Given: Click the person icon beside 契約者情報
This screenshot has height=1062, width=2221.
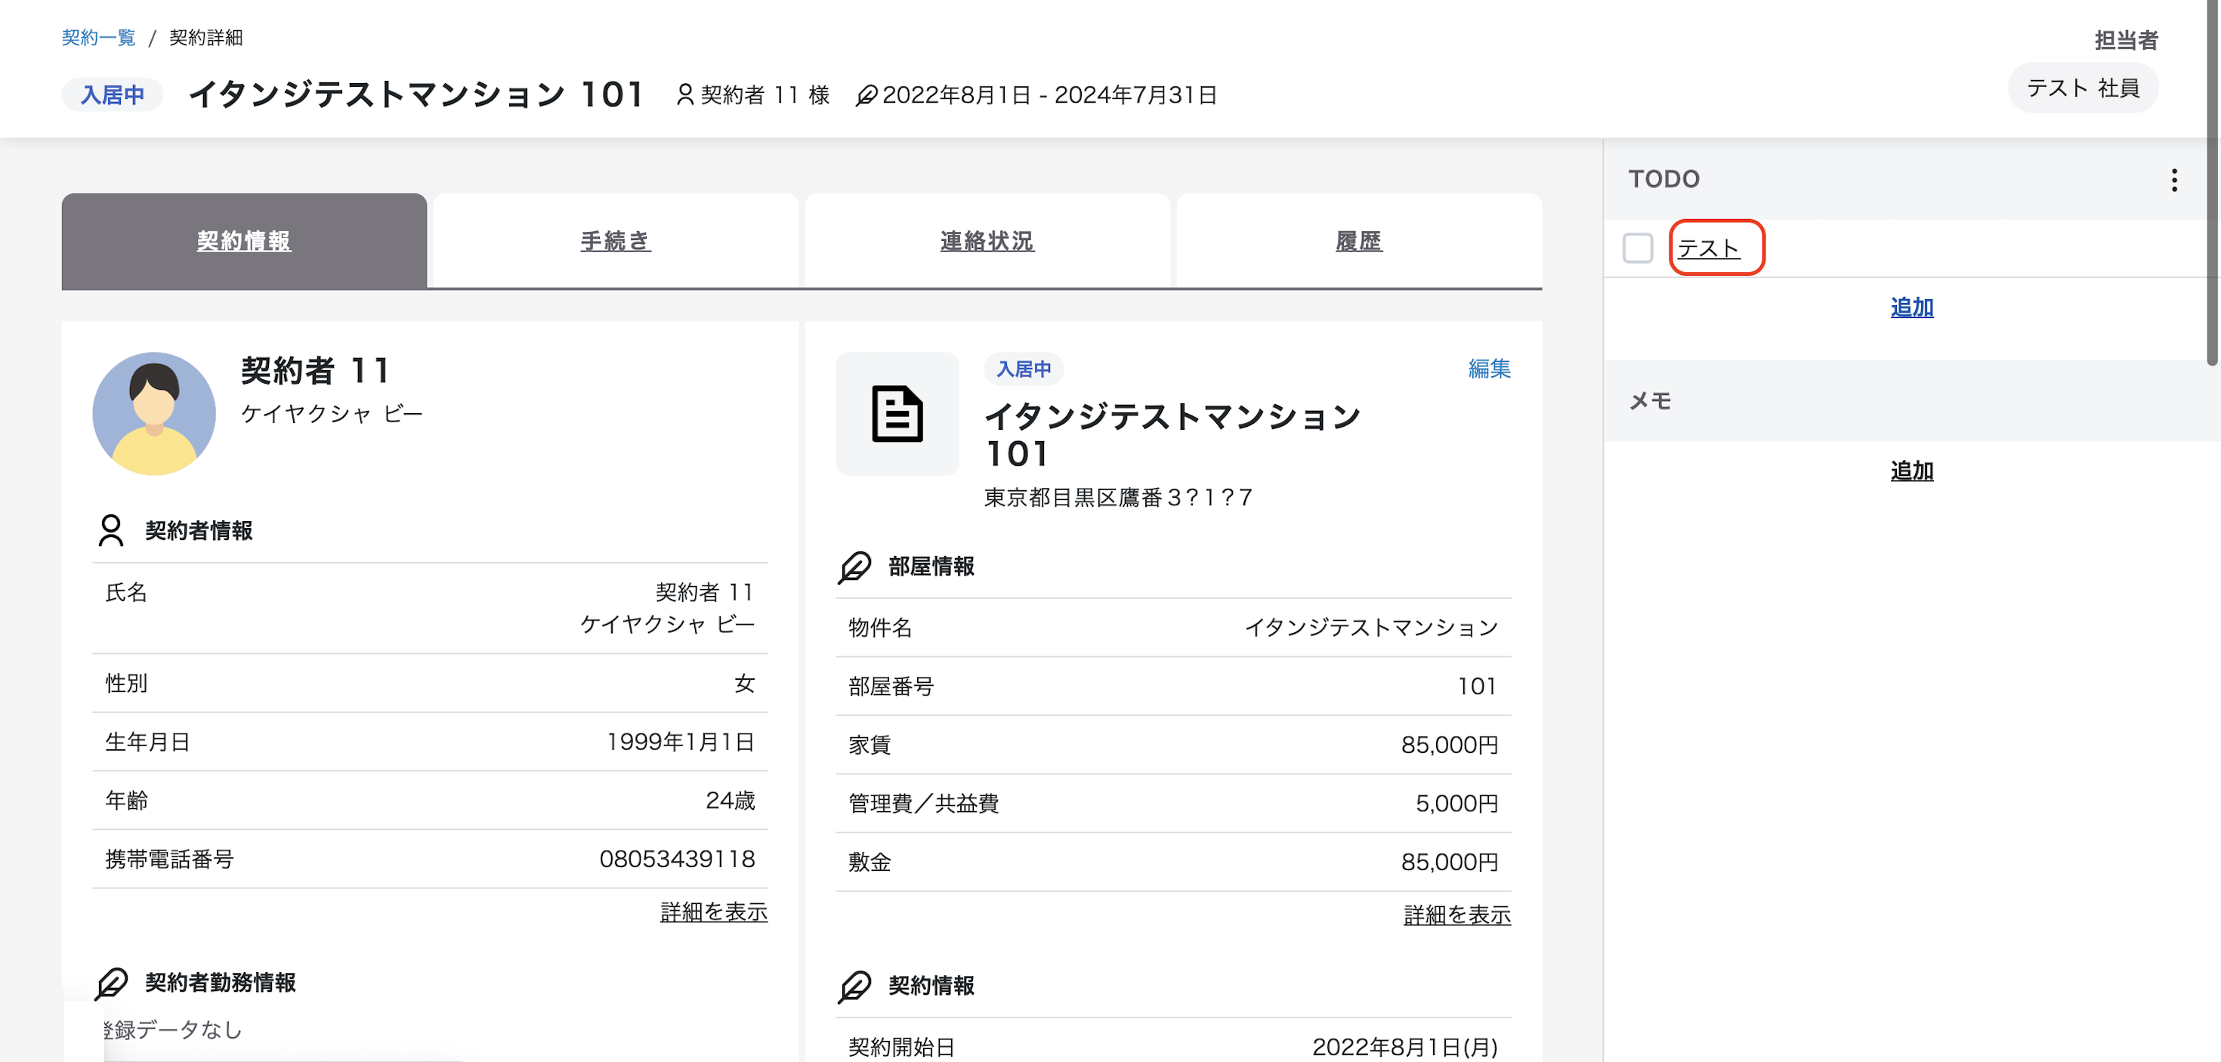Looking at the screenshot, I should coord(110,530).
